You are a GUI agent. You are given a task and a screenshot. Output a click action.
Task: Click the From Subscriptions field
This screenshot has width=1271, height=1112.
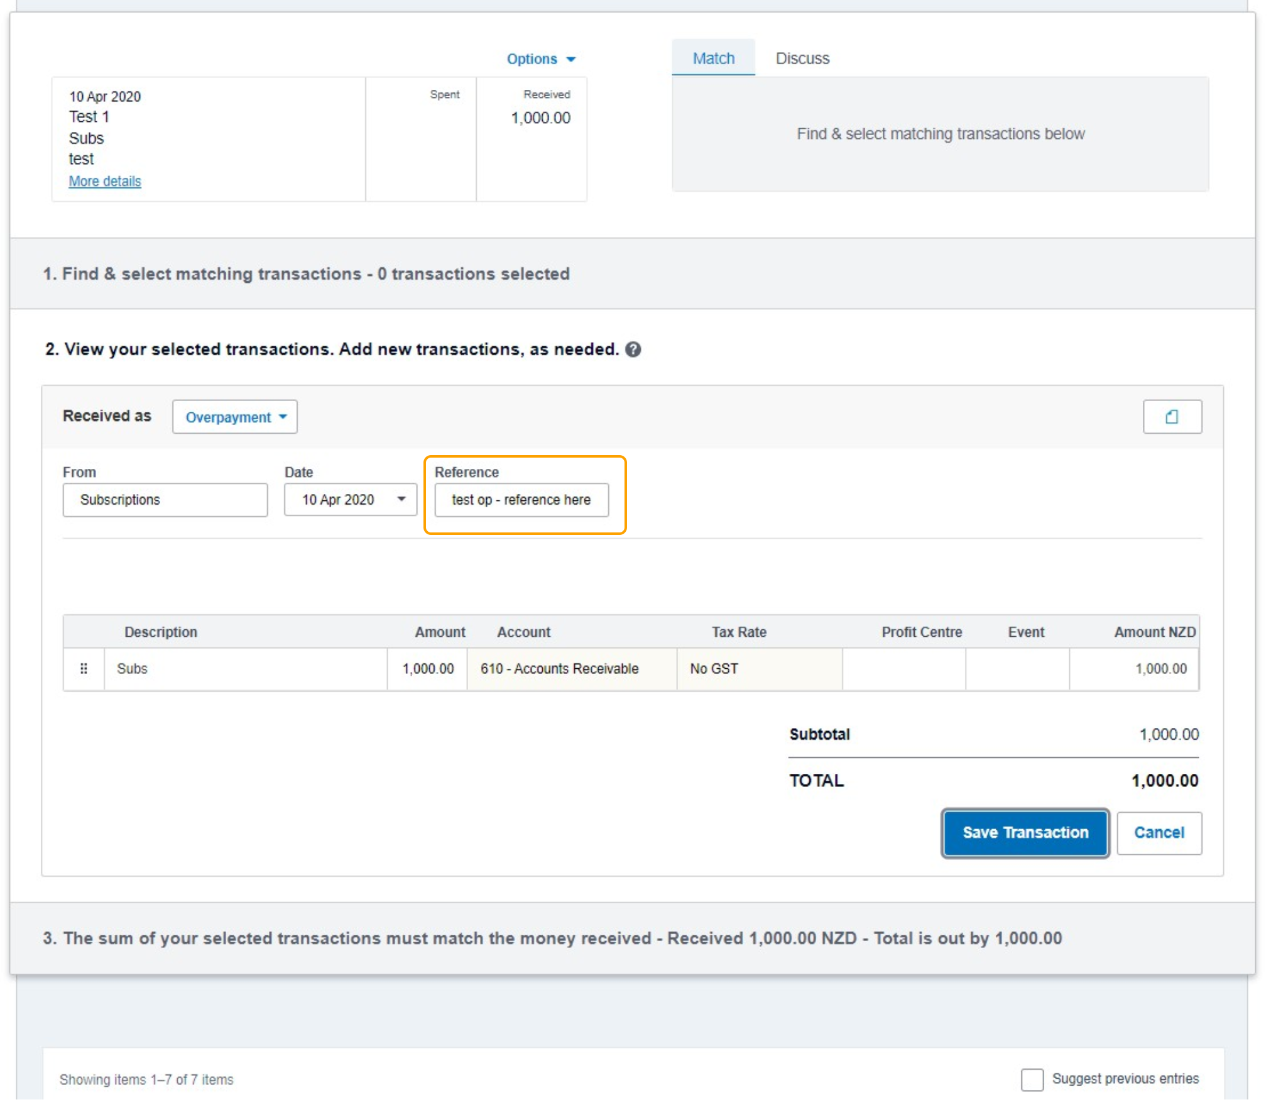pos(165,500)
